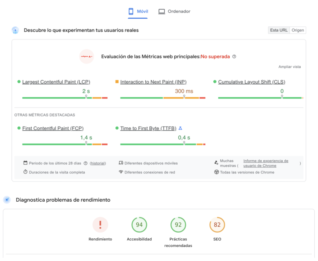Switch to Origen data view
This screenshot has width=318, height=261.
[x=298, y=30]
